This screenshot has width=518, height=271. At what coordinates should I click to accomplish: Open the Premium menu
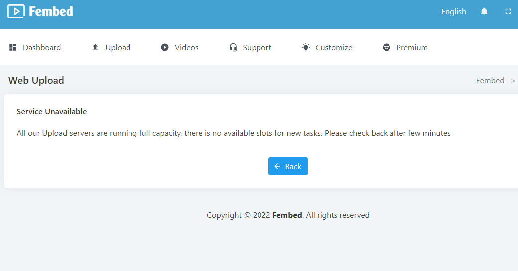click(x=405, y=48)
